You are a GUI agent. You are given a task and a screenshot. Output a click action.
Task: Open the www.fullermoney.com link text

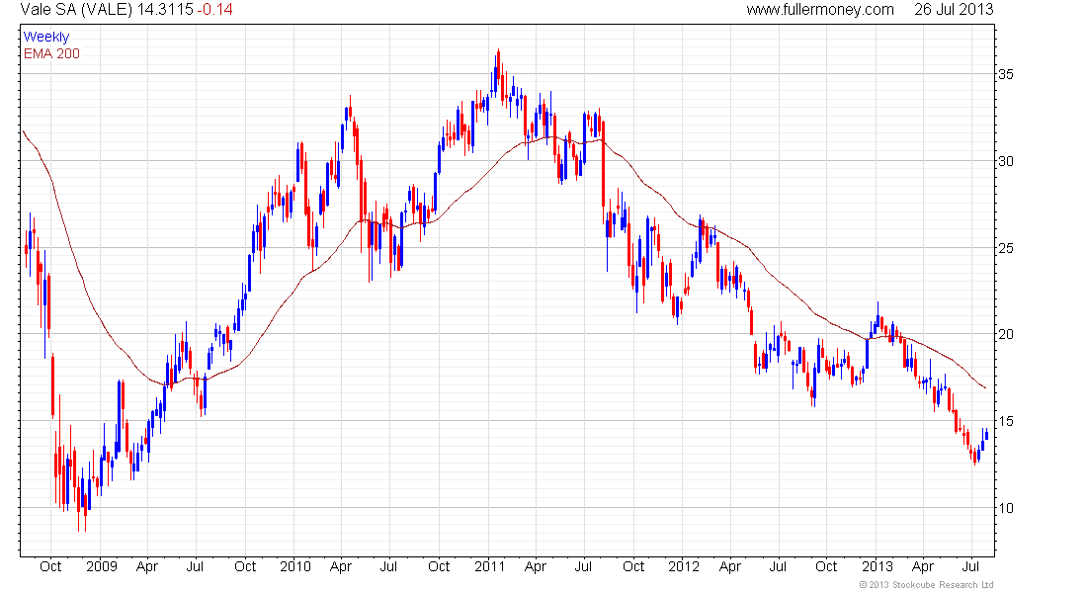pyautogui.click(x=820, y=10)
